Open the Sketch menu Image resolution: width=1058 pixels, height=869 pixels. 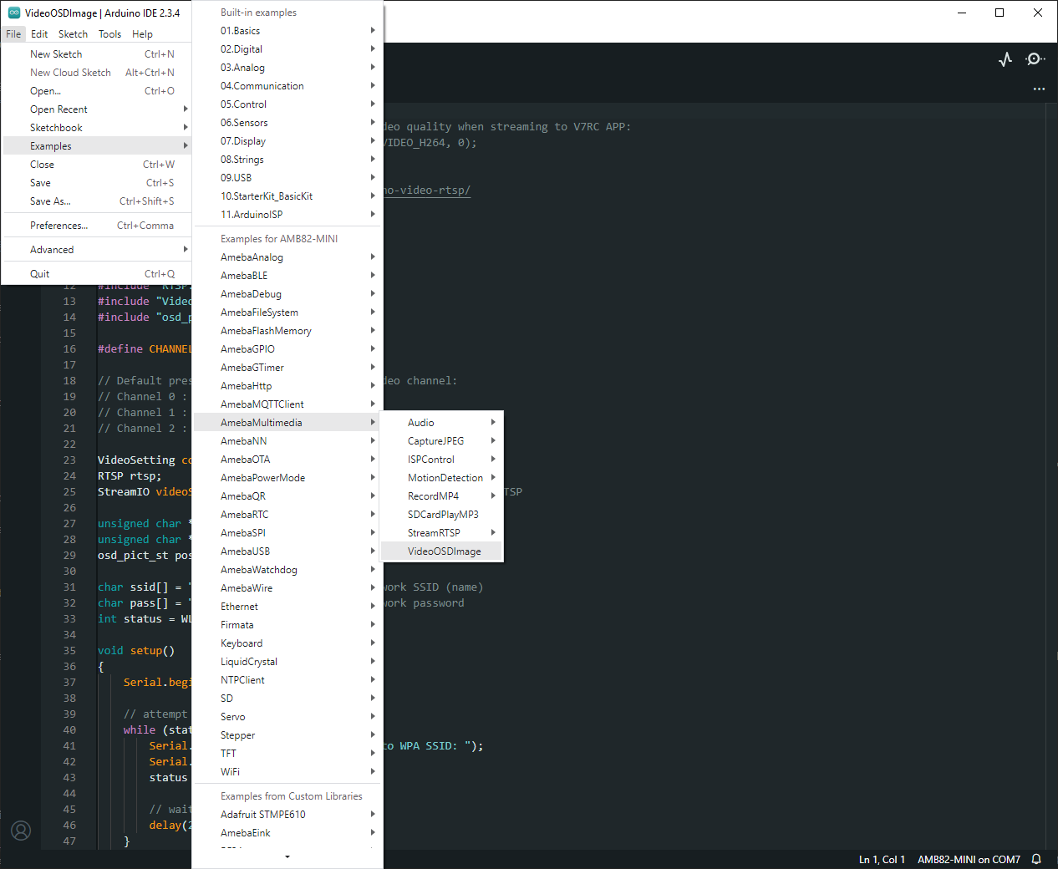pyautogui.click(x=73, y=34)
